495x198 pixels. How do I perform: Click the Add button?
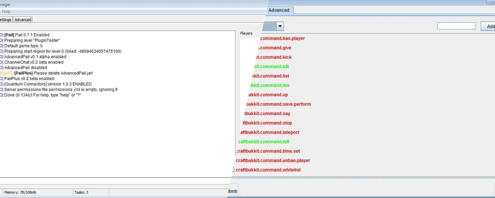tap(488, 26)
